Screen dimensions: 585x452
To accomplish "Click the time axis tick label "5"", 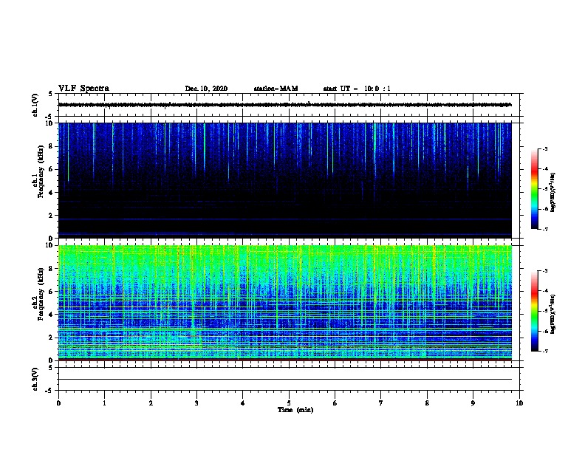I will tap(289, 403).
